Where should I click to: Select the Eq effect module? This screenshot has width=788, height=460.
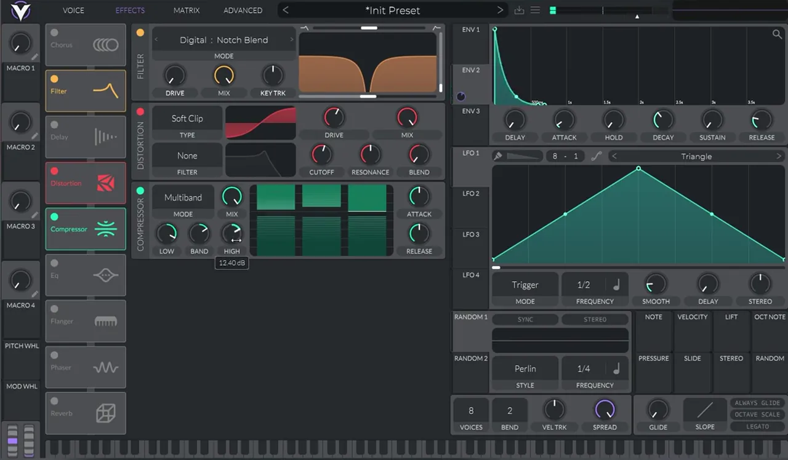coord(86,276)
